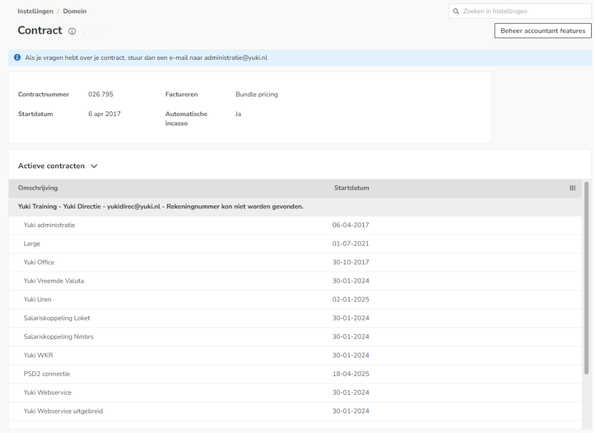
Task: Click the Contractnummer label
Action: (44, 94)
